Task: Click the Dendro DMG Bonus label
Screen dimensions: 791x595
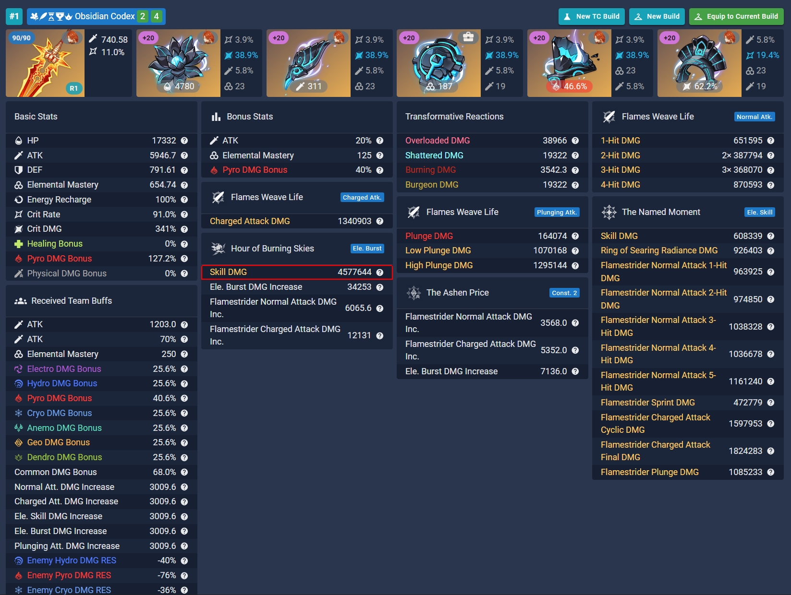Action: (64, 457)
